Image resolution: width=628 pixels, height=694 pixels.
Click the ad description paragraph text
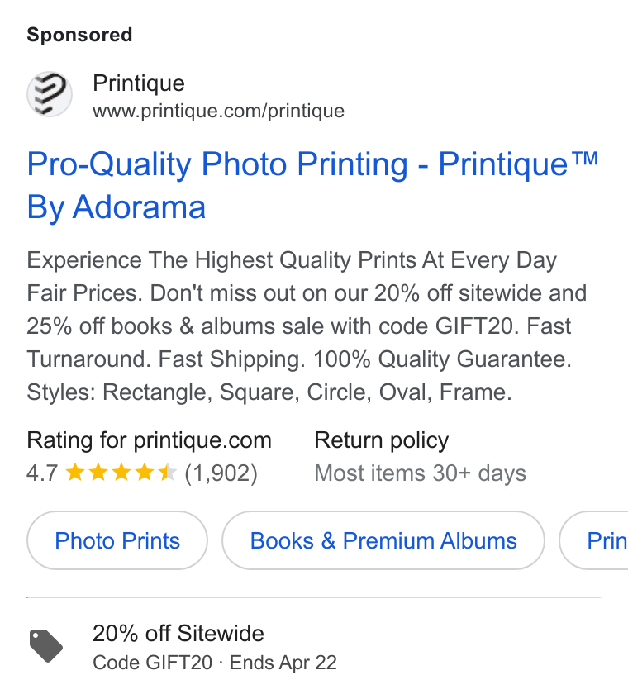307,326
